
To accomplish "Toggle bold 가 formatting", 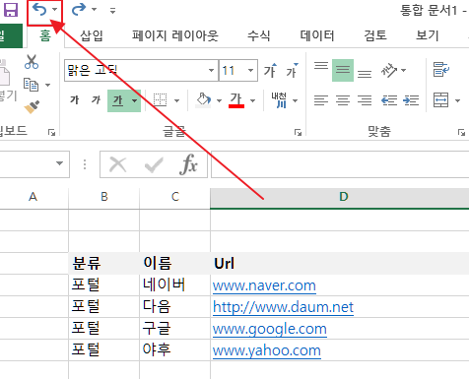I will pos(75,100).
